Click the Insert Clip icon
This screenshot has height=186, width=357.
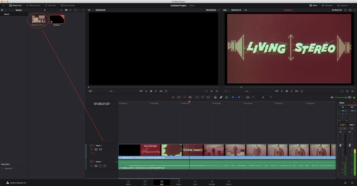[197, 97]
